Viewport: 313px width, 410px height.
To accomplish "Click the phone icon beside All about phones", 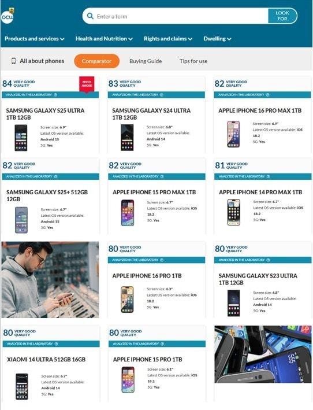I will 14,61.
